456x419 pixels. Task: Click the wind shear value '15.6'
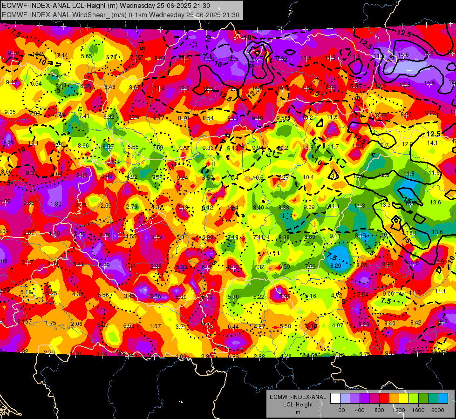403,54
